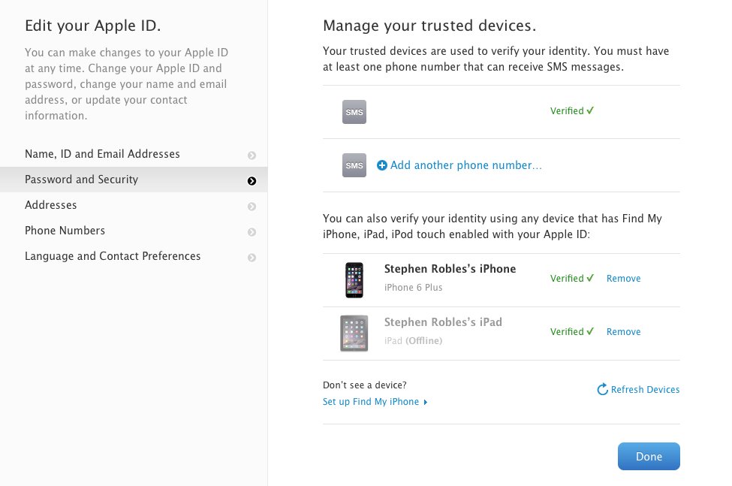Click the Manage your trusted devices heading
The width and height of the screenshot is (732, 486).
tap(429, 26)
